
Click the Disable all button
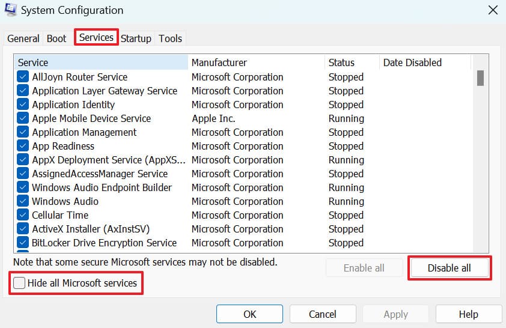(449, 268)
